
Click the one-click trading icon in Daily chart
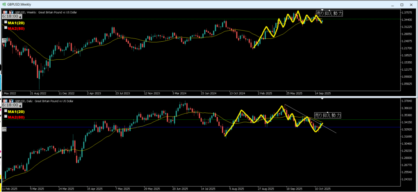point(5,100)
